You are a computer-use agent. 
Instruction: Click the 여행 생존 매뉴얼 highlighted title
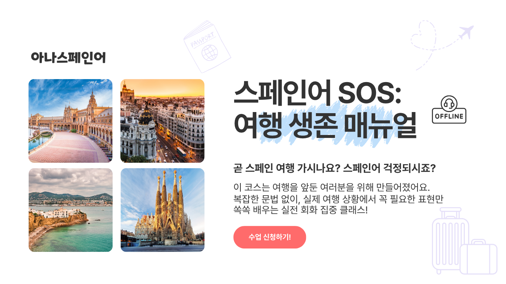(325, 125)
